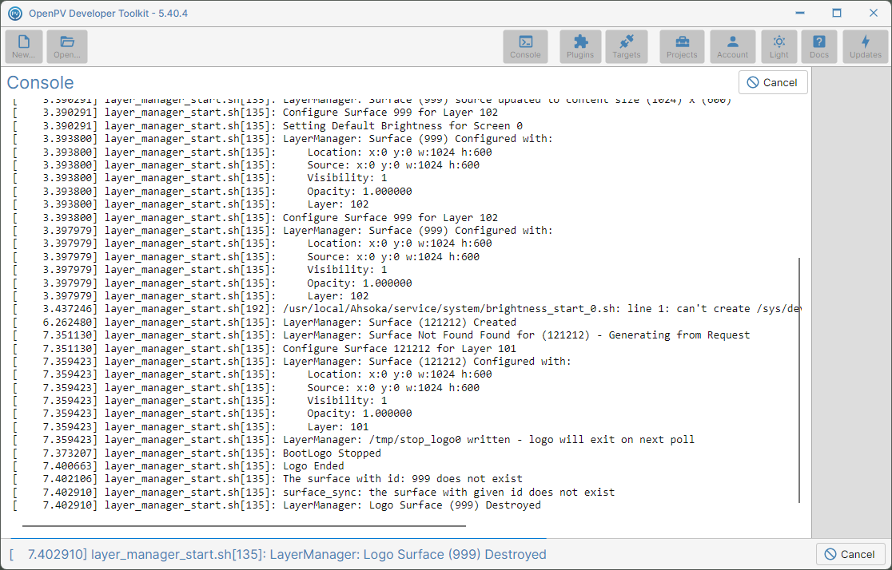Click "Configure Surface 121212 for Layer 101" line

264,348
